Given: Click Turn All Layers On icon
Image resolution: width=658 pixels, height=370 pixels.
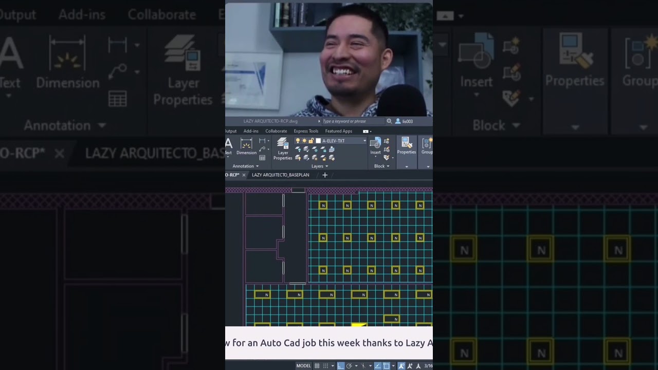Looking at the screenshot, I should 298,158.
